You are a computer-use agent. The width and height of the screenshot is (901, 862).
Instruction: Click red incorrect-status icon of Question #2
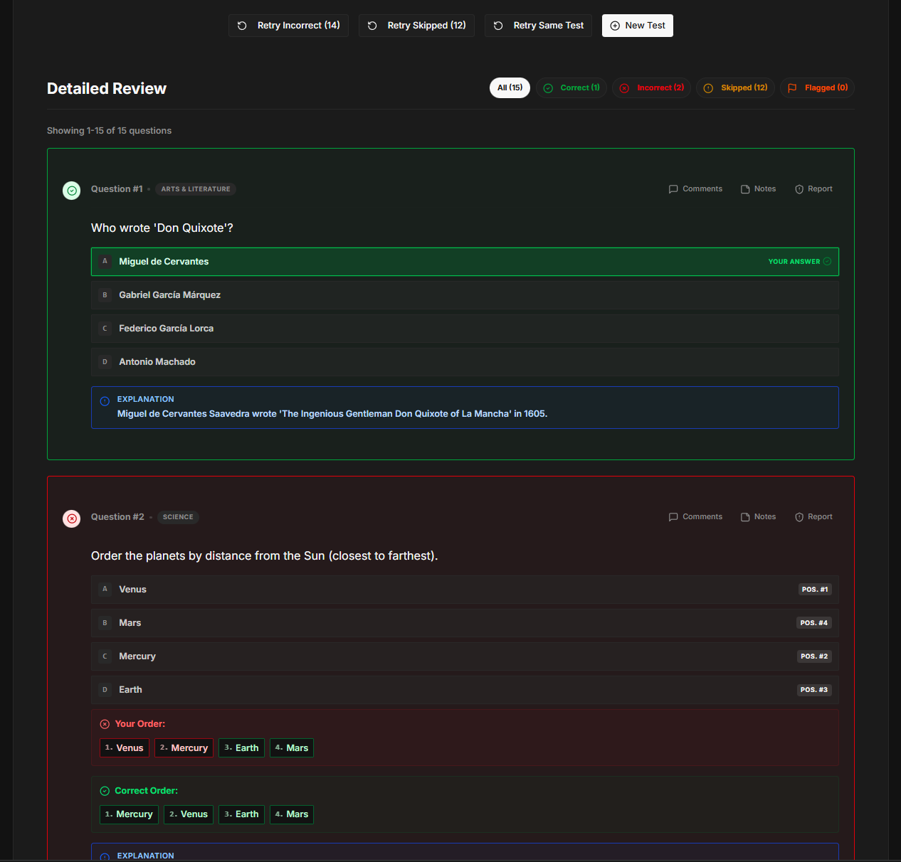[72, 518]
